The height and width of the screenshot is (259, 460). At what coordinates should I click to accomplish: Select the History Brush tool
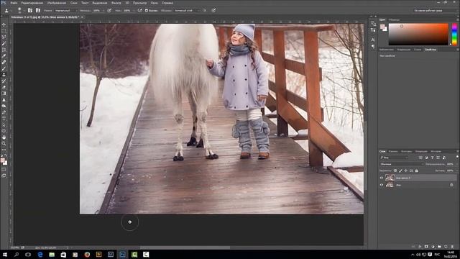point(4,81)
